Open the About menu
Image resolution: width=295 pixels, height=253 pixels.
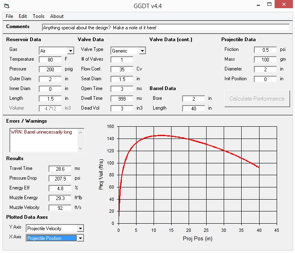[57, 16]
